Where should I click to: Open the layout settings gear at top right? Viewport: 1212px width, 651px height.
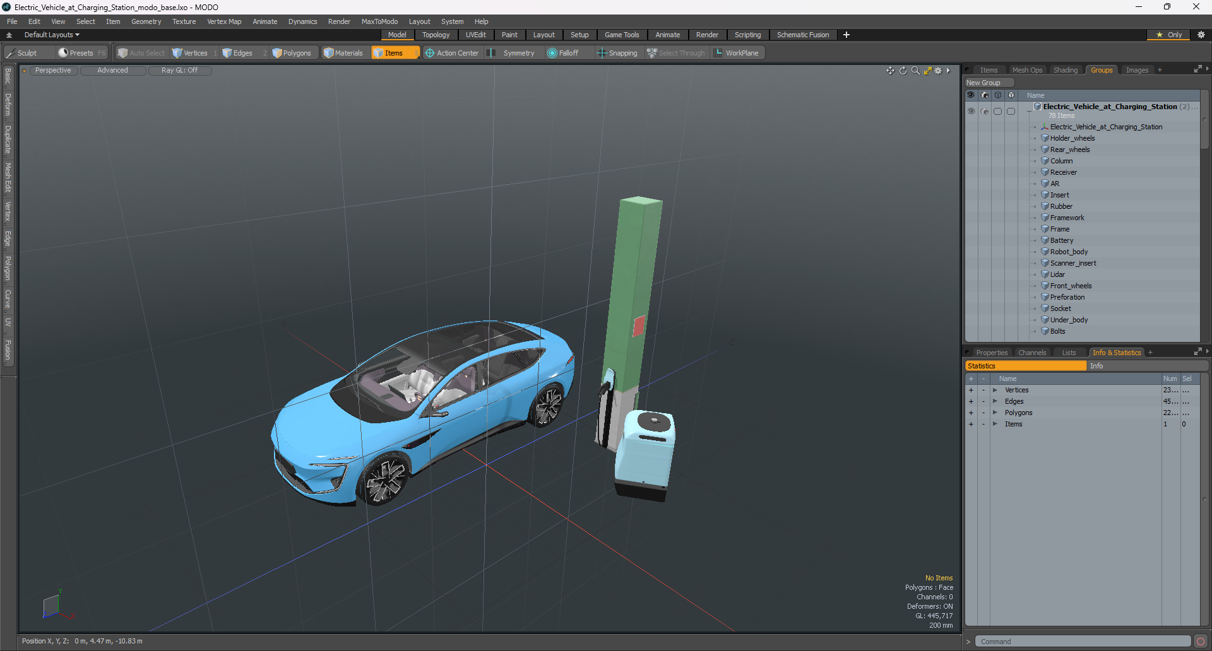[1201, 35]
